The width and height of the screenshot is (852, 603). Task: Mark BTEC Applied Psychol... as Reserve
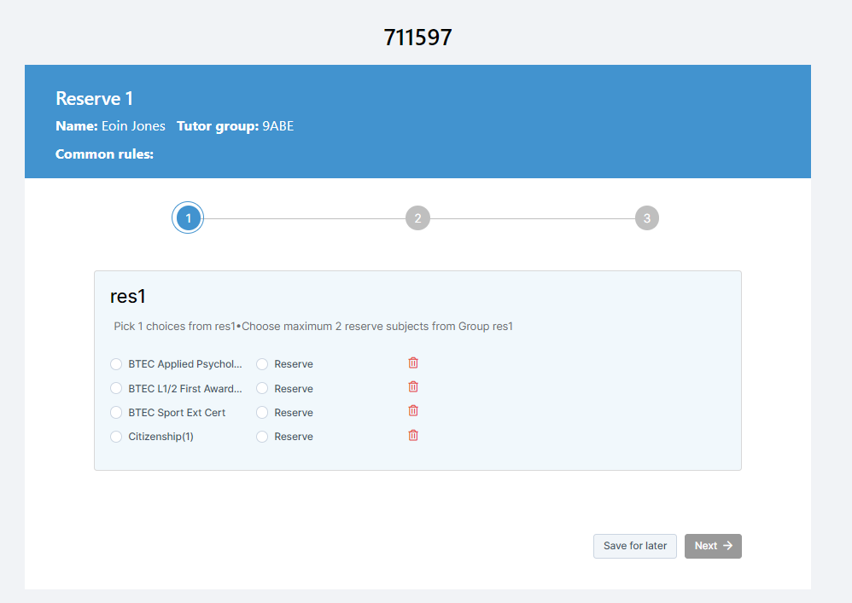click(x=262, y=364)
